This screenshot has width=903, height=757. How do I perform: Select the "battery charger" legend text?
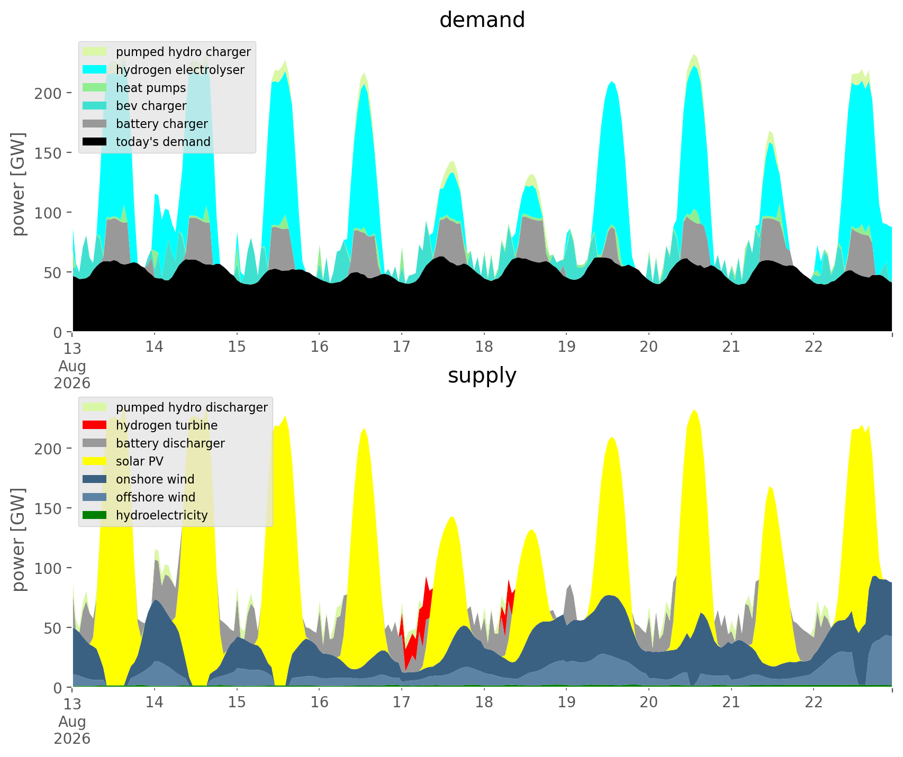click(162, 124)
